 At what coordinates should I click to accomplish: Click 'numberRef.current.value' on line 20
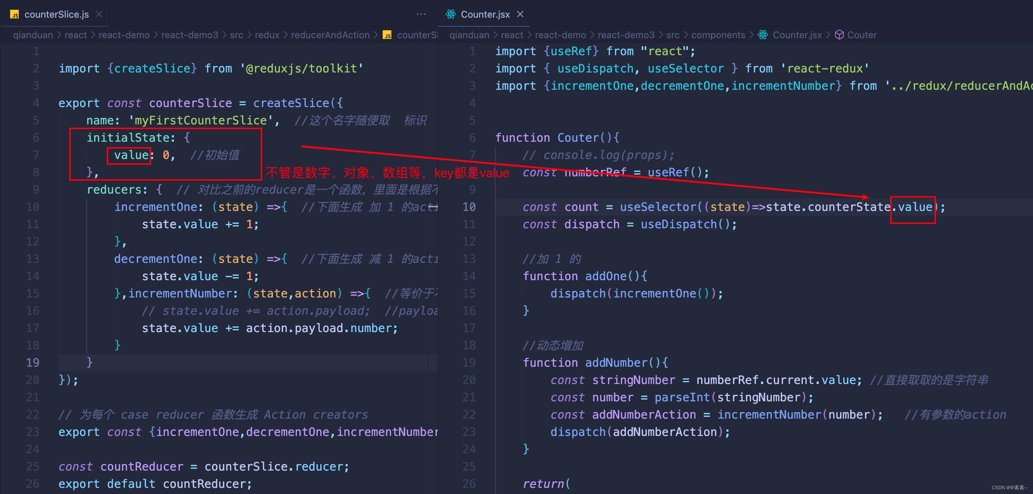pos(776,380)
